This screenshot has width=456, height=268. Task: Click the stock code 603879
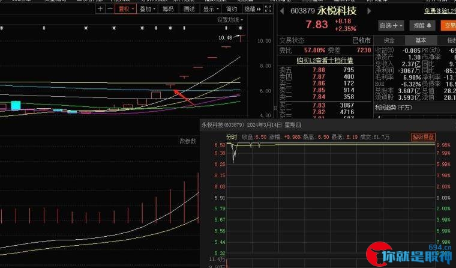302,11
